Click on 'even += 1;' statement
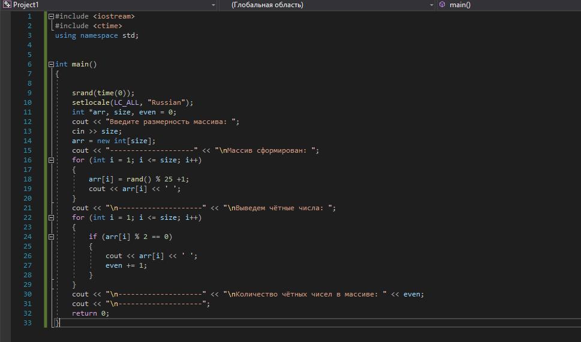The height and width of the screenshot is (342, 581). coord(127,266)
